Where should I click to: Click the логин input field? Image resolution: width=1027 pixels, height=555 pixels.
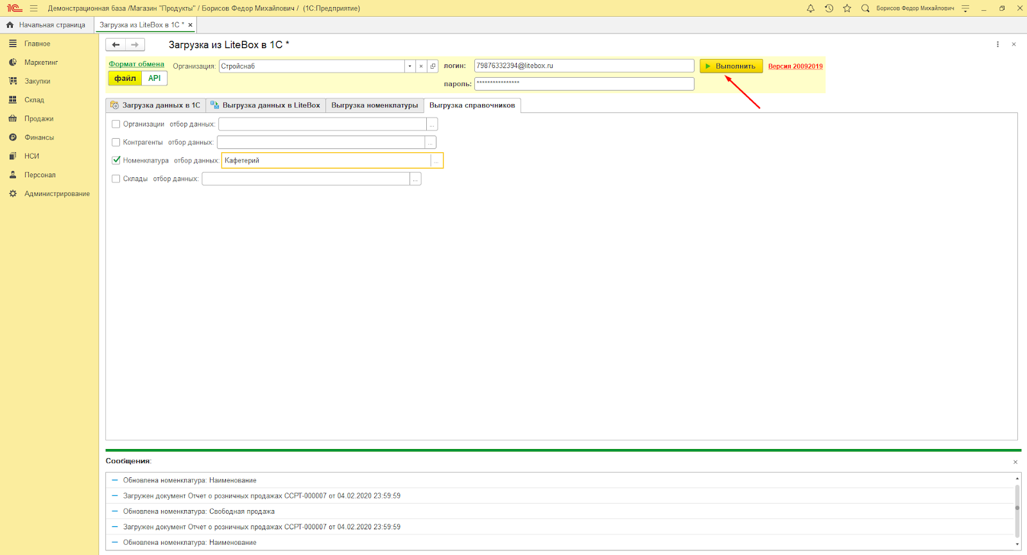(584, 66)
